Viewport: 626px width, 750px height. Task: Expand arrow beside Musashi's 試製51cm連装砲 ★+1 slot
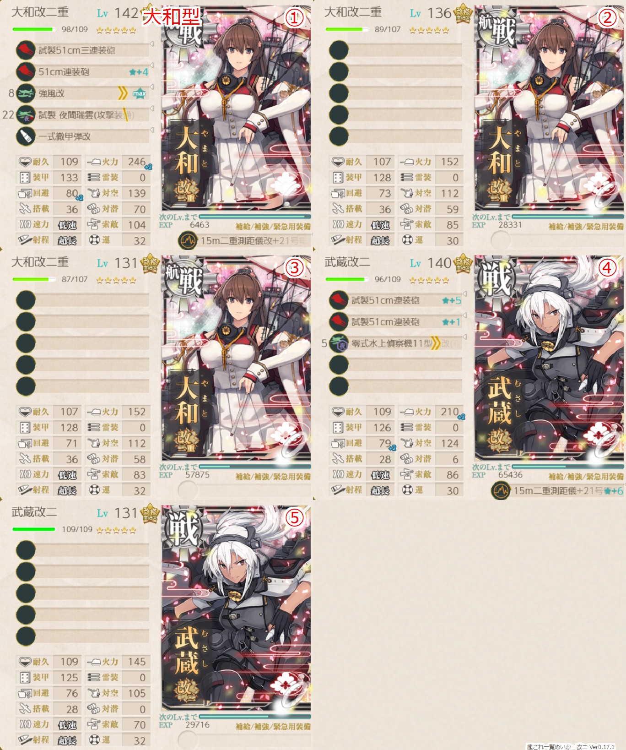click(465, 315)
